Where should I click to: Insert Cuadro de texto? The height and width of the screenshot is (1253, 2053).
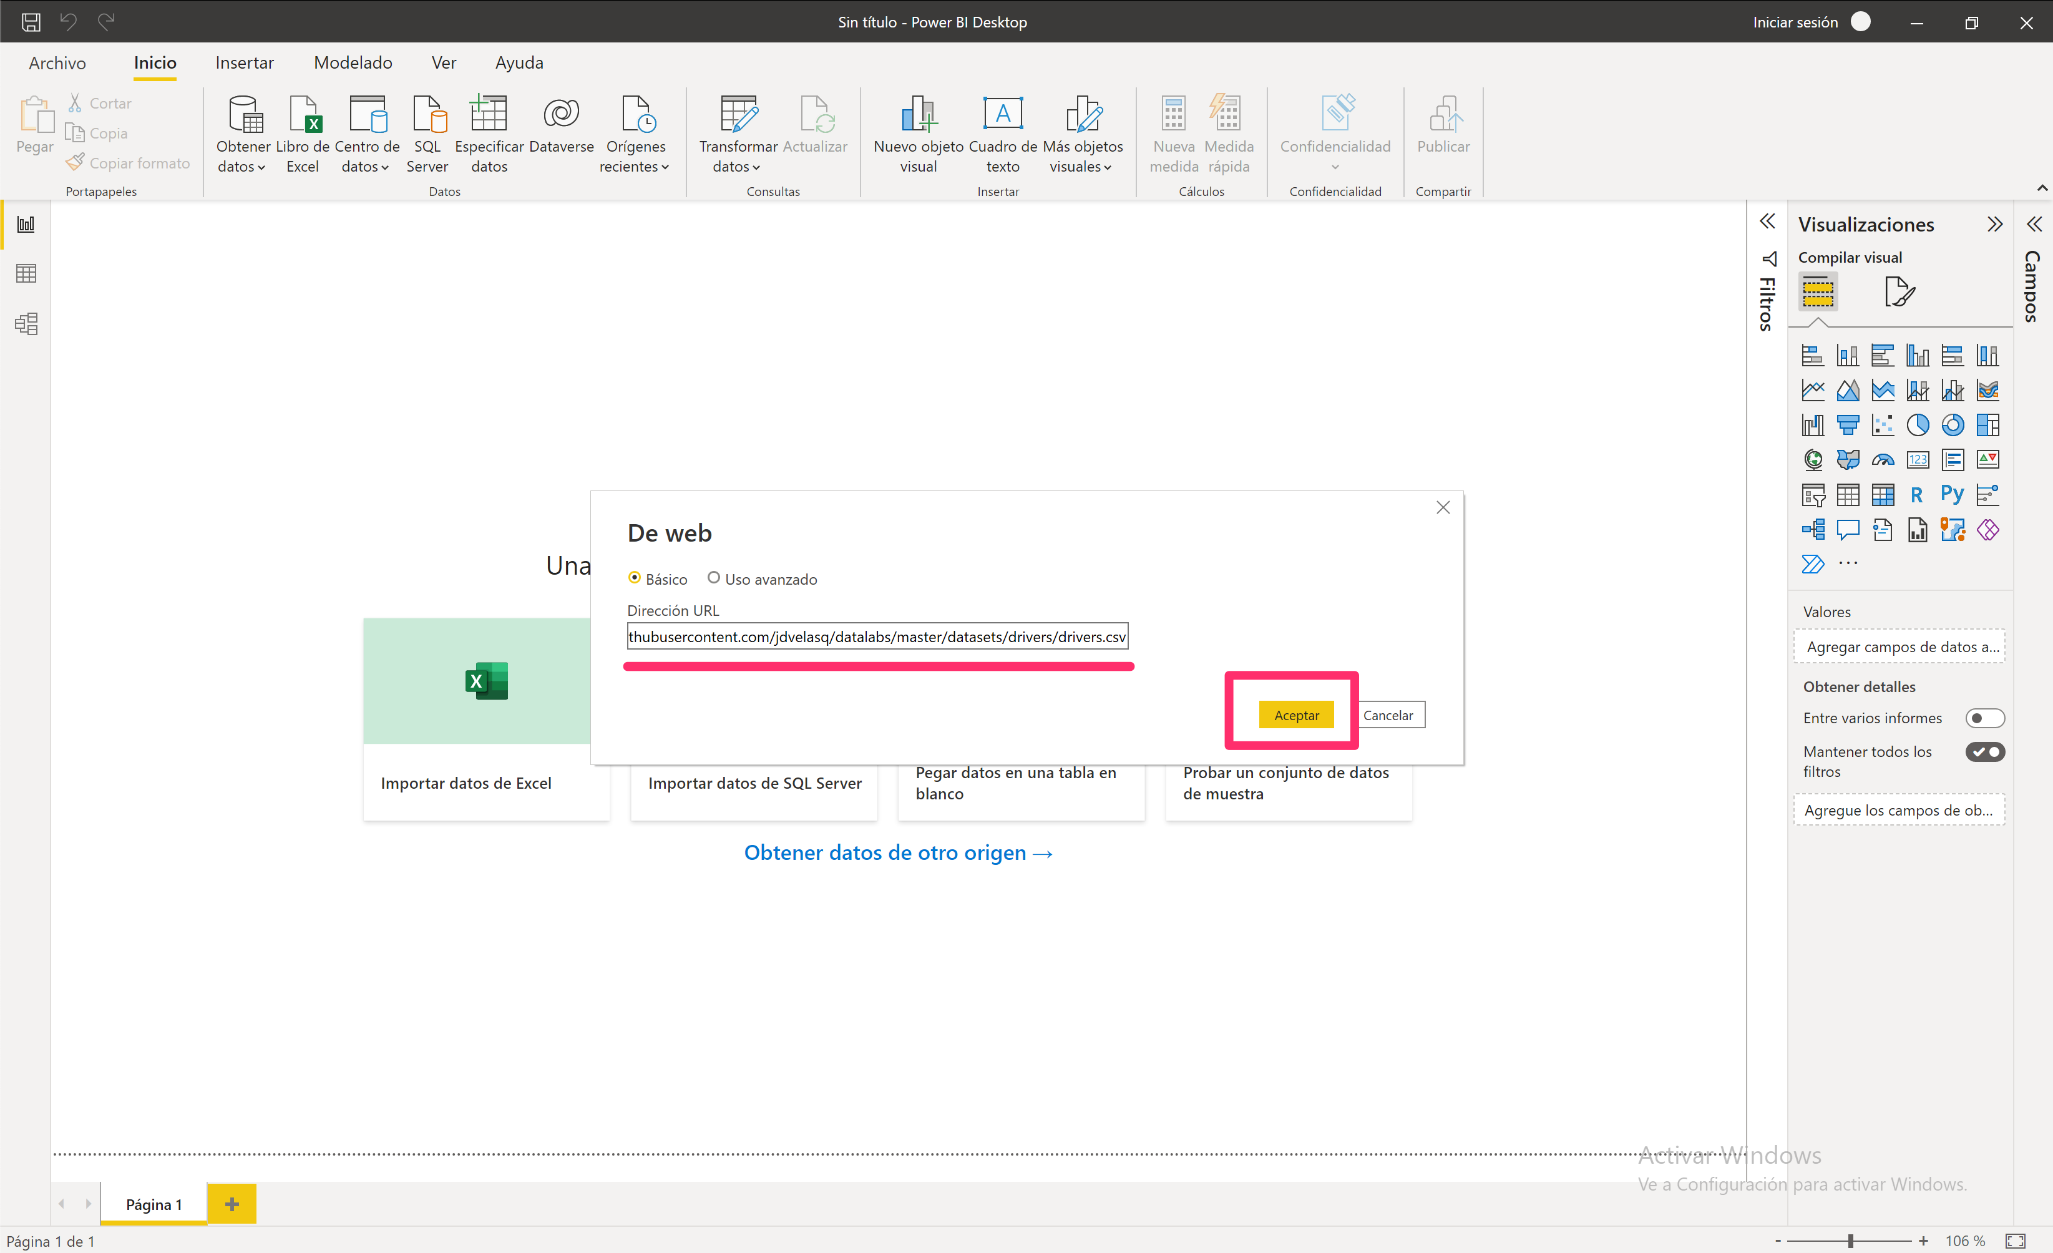click(x=1003, y=134)
